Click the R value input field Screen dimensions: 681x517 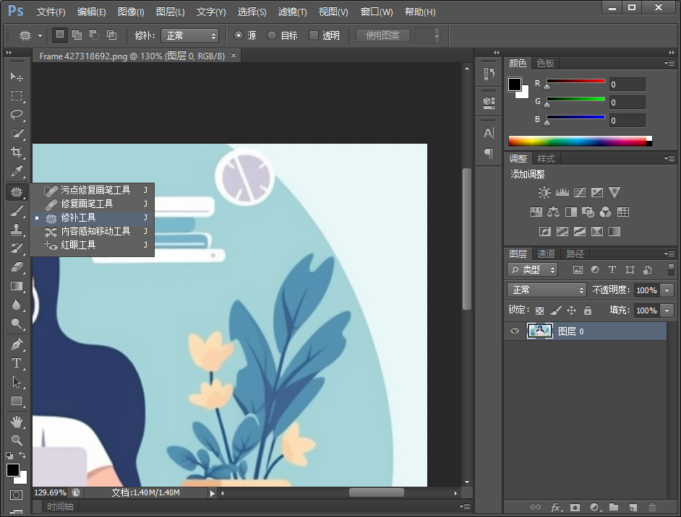tap(627, 84)
